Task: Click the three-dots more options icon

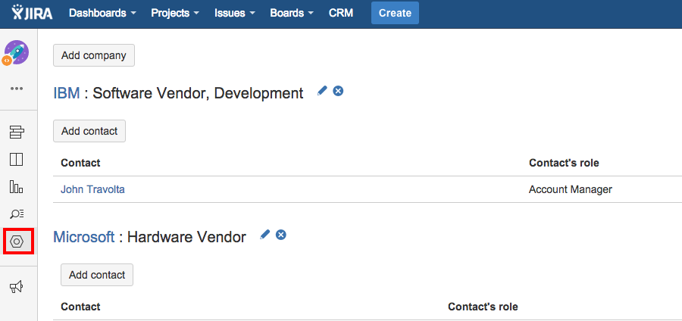Action: (17, 89)
